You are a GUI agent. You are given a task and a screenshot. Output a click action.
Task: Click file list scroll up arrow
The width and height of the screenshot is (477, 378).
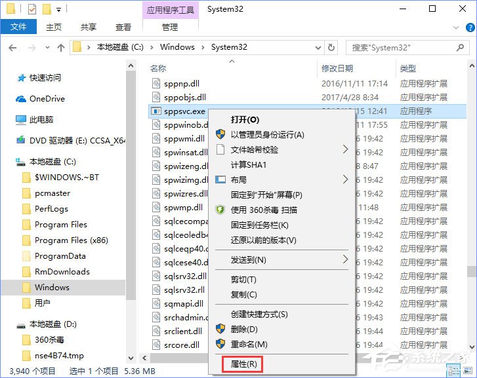click(472, 66)
